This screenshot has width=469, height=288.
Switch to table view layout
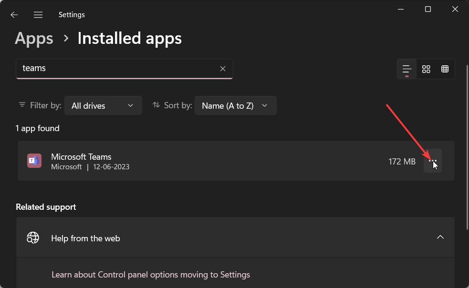(x=445, y=69)
